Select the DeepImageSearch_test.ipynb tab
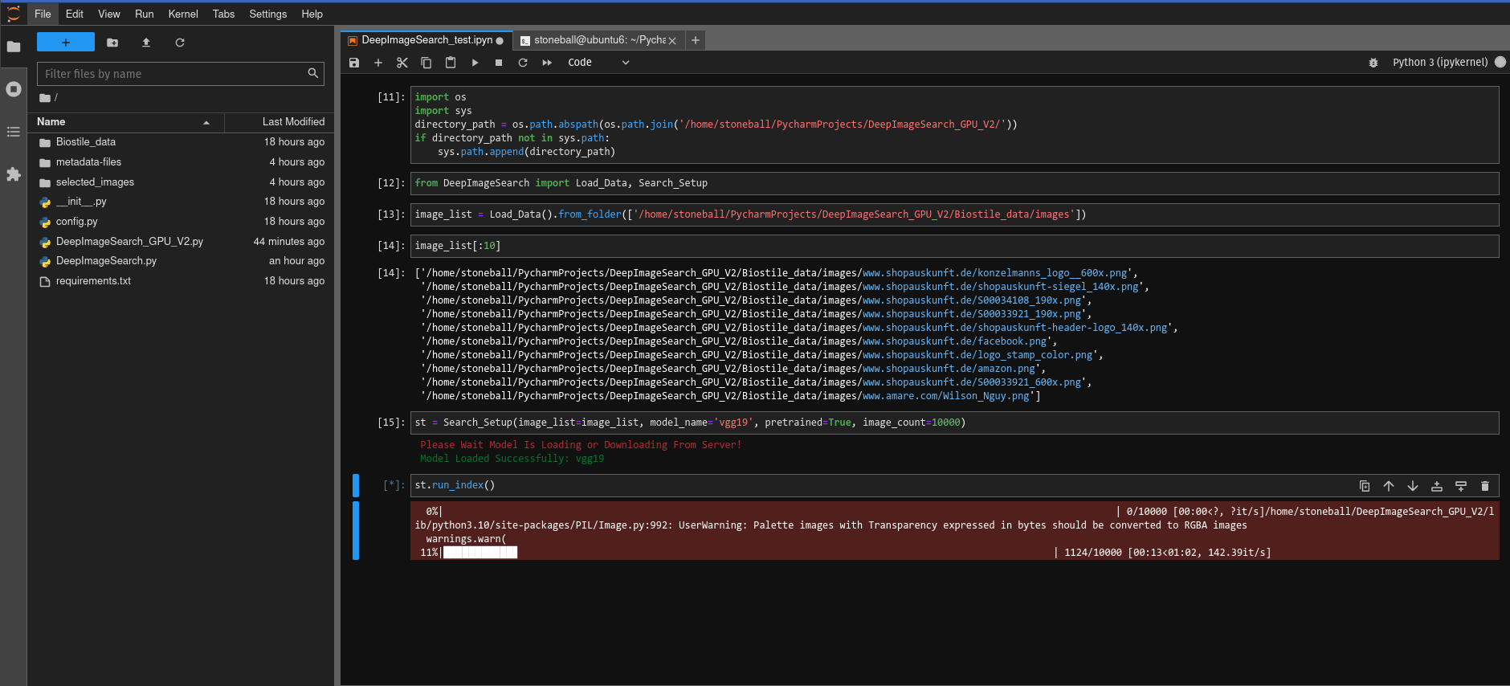1510x686 pixels. click(x=426, y=40)
